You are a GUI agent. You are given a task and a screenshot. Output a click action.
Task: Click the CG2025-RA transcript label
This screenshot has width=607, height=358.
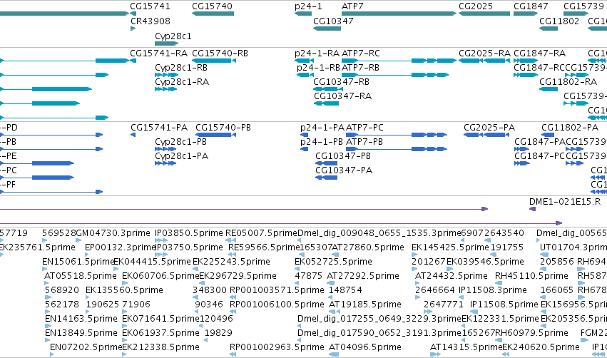(484, 53)
